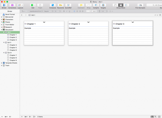Viewport: 162px width, 118px height.
Task: Click the Find Synopsis toolbar icon
Action: 140,5
